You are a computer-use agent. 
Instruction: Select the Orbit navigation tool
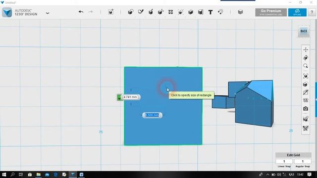coord(306,58)
